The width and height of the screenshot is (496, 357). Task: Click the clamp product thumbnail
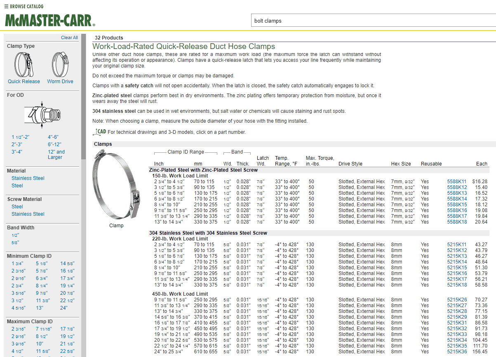pos(117,184)
